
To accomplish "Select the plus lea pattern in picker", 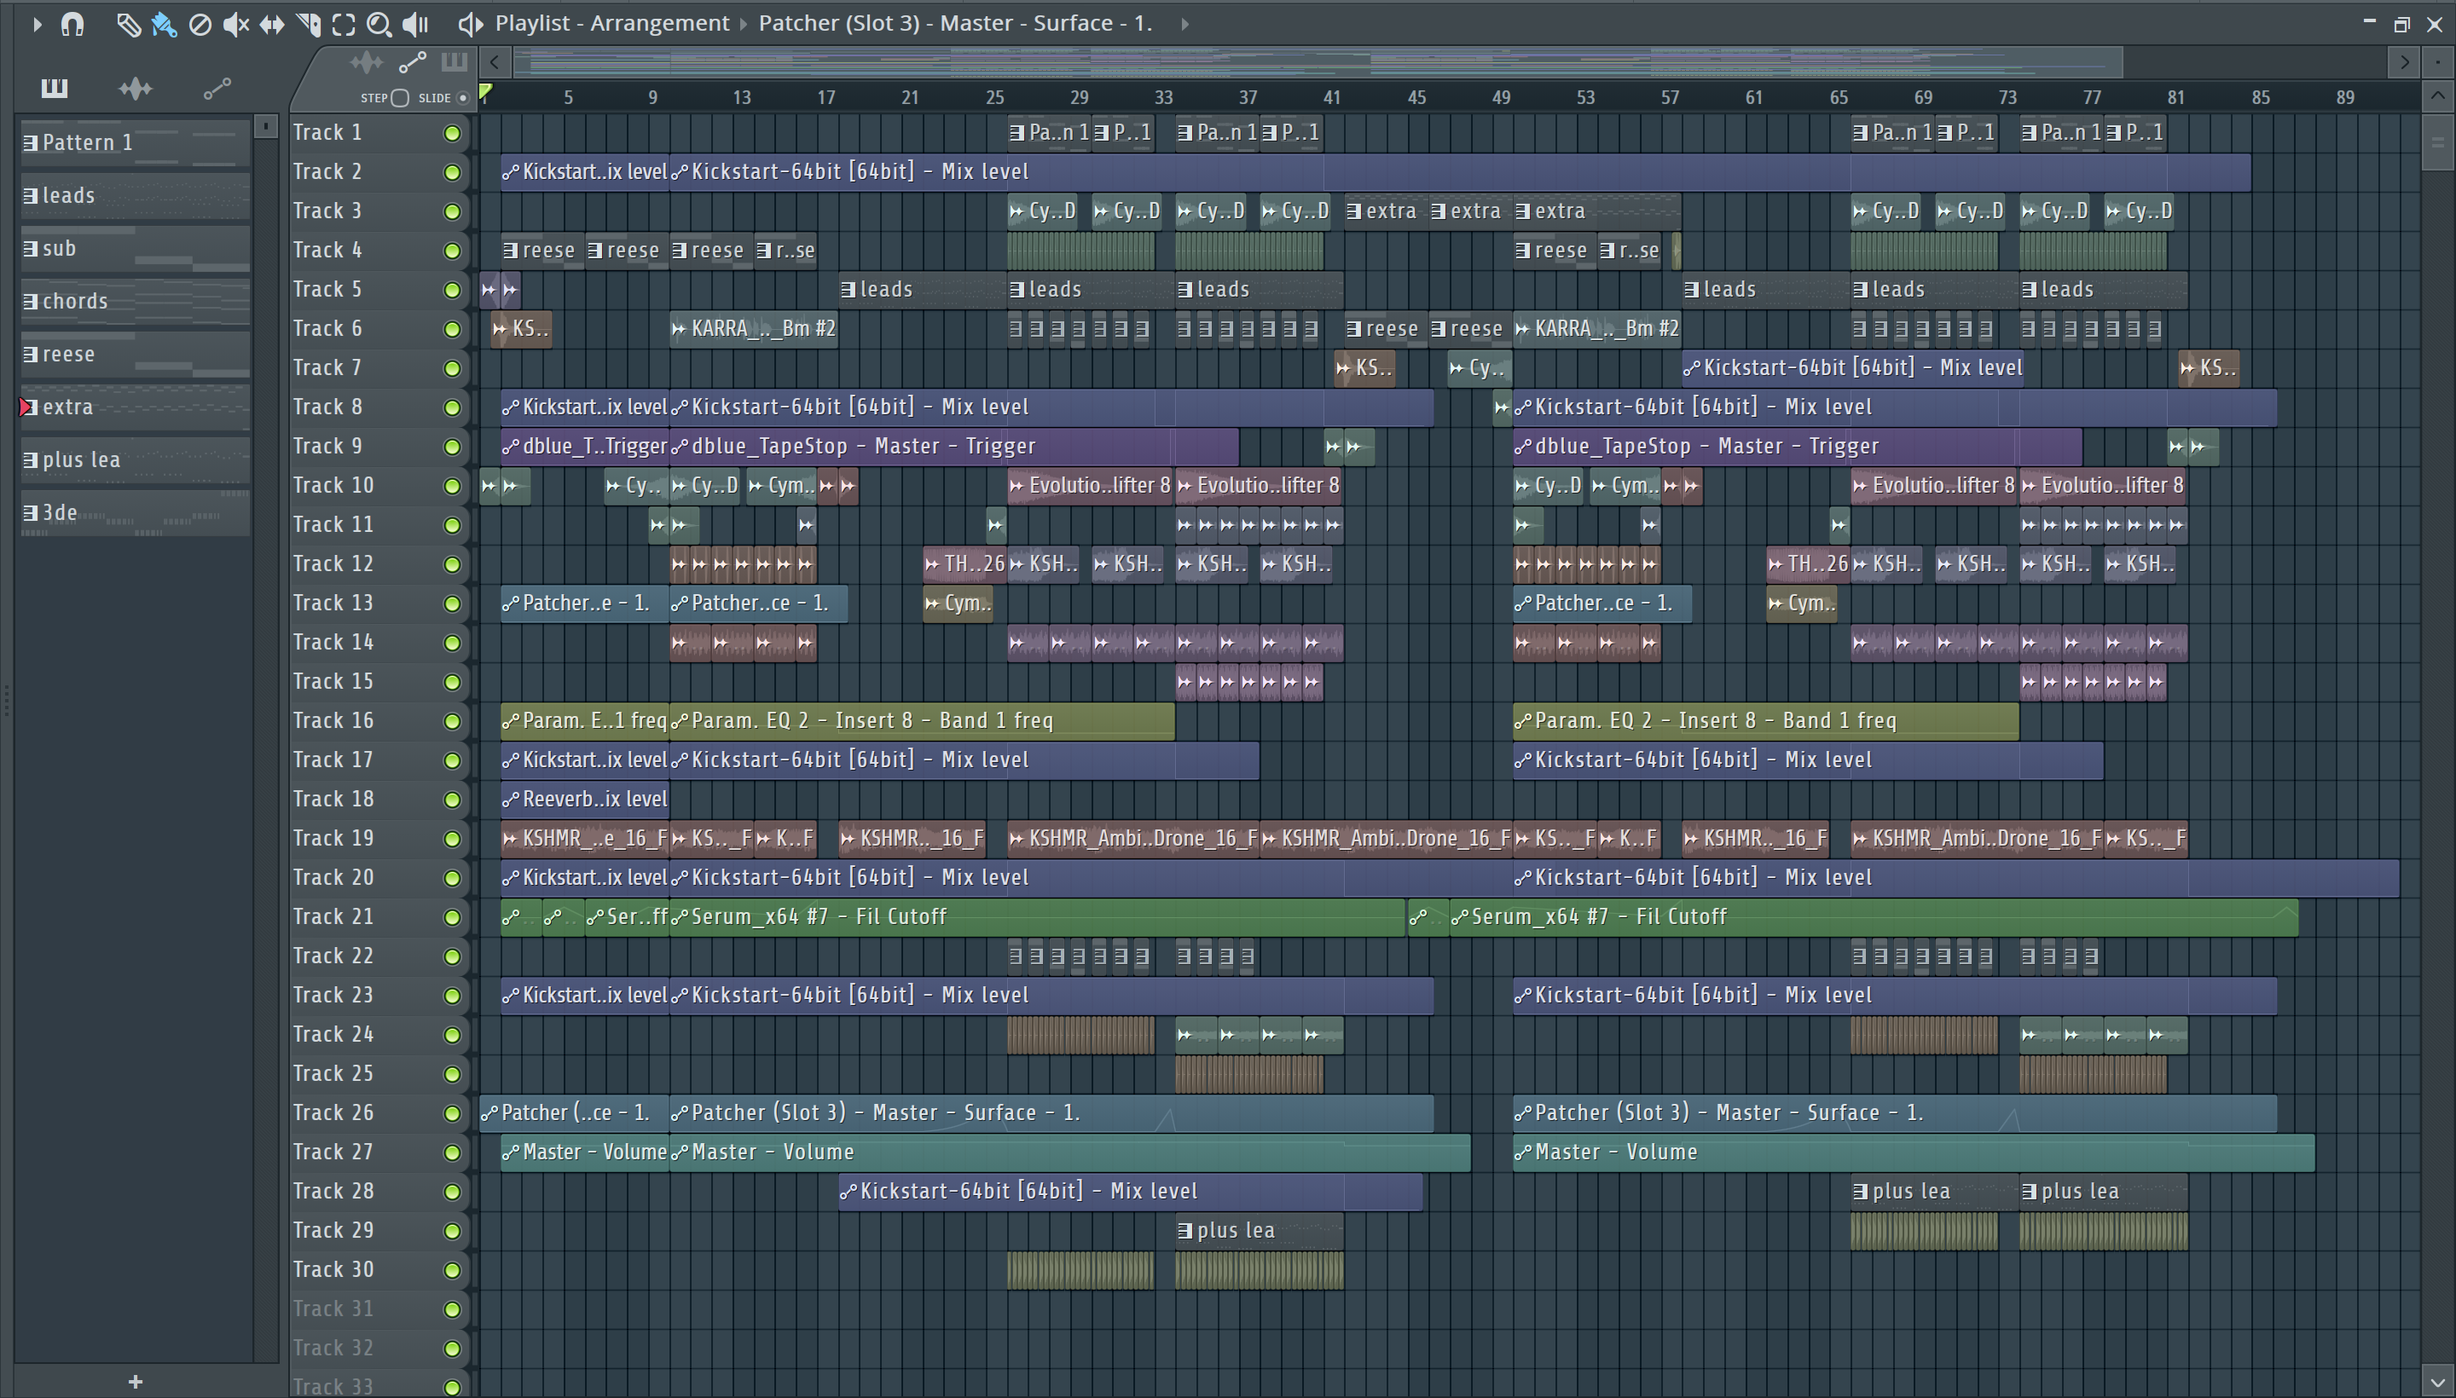I will pyautogui.click(x=135, y=460).
